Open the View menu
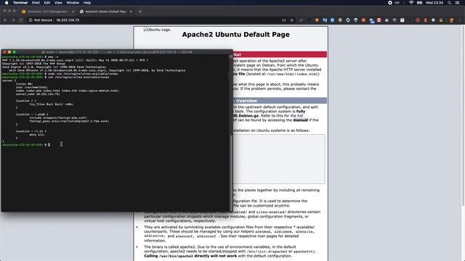Image resolution: width=465 pixels, height=261 pixels. [x=58, y=3]
